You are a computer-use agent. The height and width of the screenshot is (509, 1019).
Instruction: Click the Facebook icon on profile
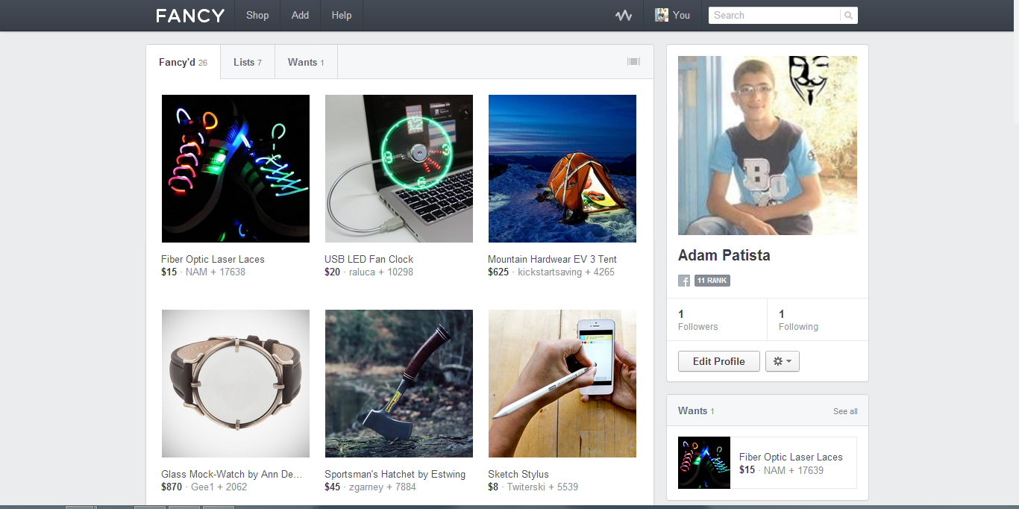click(684, 281)
